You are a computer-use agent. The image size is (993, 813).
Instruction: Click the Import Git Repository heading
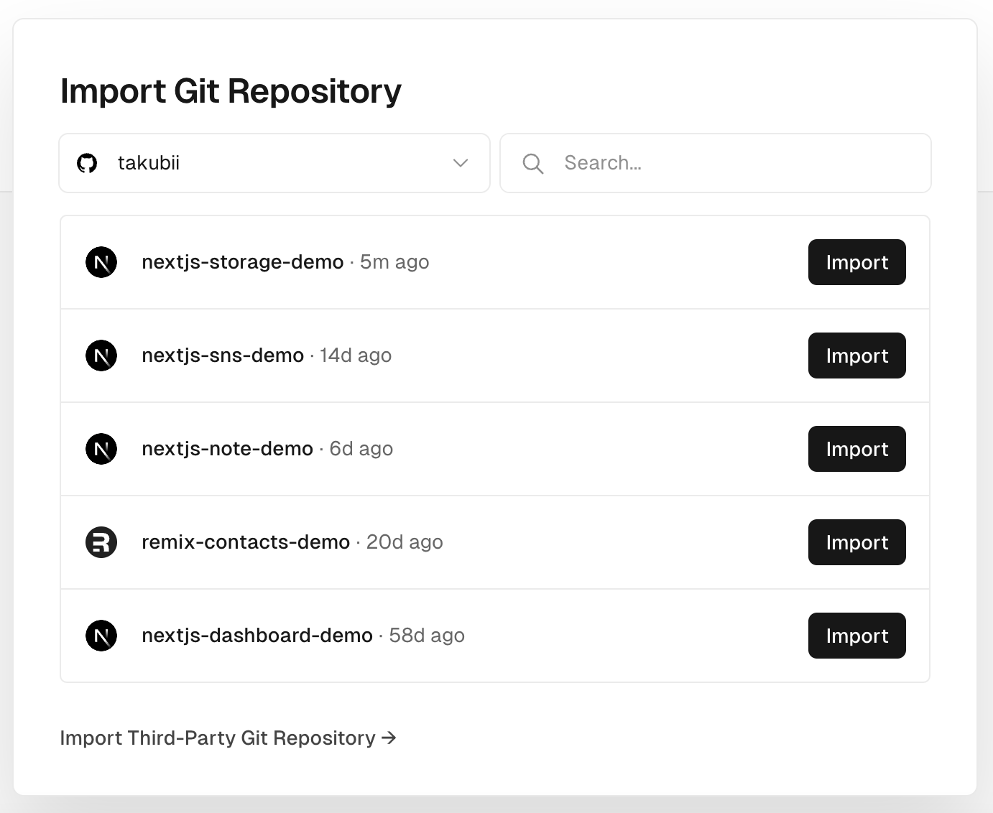(231, 92)
